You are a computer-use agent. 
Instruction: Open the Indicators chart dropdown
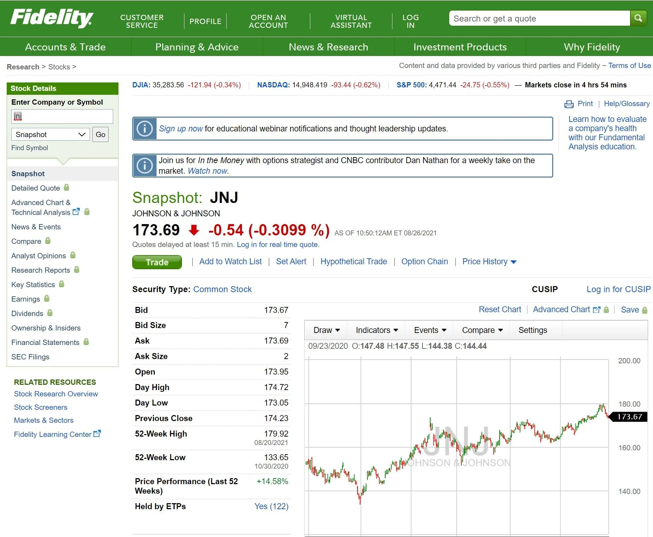[377, 330]
